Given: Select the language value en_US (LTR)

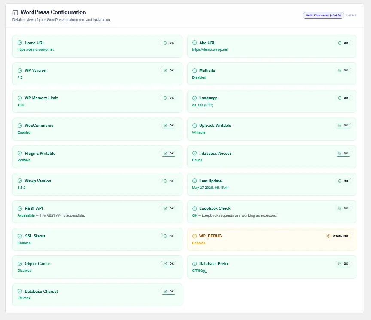Looking at the screenshot, I should pos(203,105).
